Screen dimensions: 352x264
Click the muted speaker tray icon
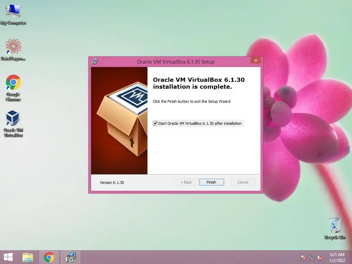pos(320,257)
